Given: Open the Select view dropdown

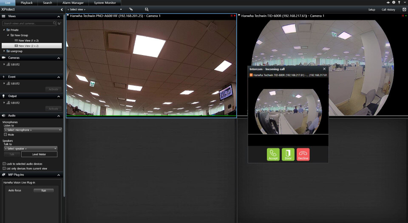Looking at the screenshot, I should 94,9.
